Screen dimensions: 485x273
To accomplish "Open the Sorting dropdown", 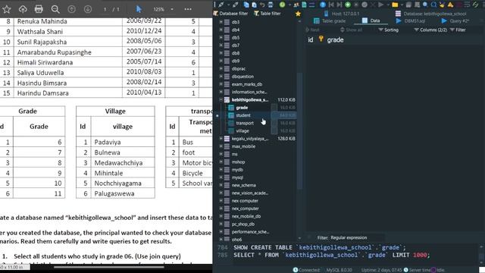I will pos(388,30).
